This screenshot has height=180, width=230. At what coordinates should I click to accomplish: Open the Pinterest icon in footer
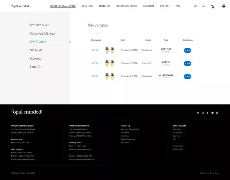tap(198, 113)
